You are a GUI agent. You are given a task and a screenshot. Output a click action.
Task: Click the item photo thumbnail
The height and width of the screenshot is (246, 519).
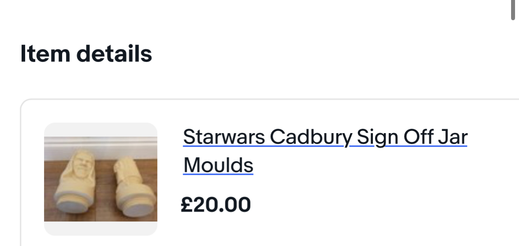(x=100, y=179)
